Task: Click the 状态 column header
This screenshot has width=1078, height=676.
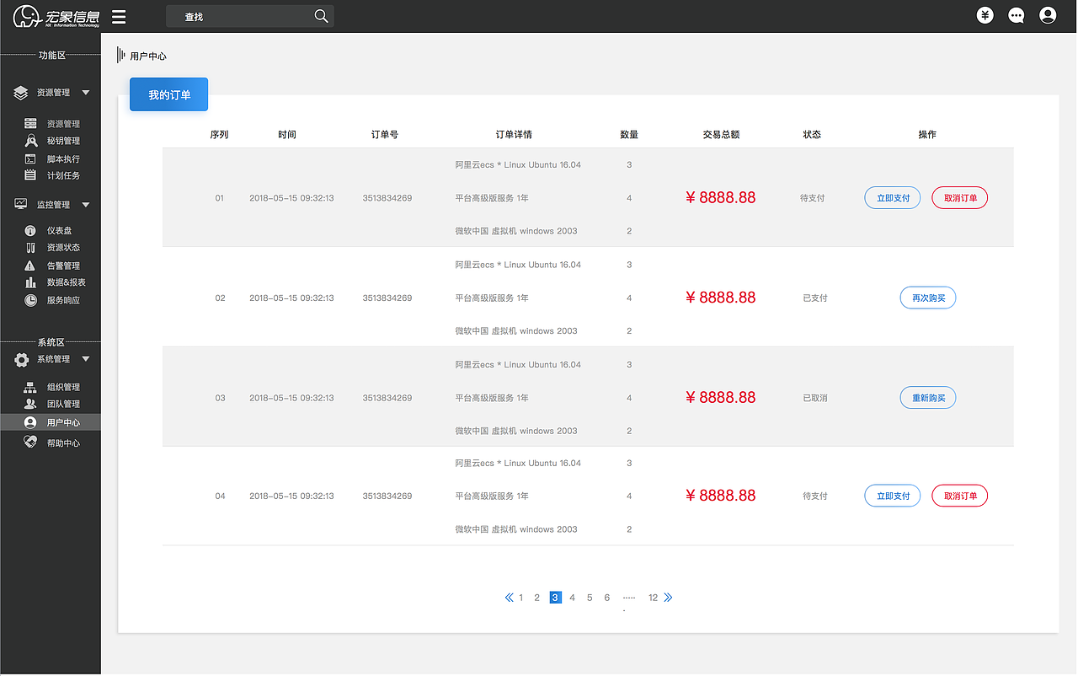Action: coord(812,135)
